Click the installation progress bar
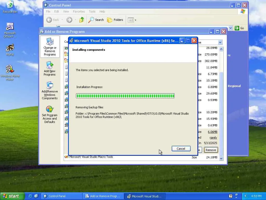 coord(125,96)
